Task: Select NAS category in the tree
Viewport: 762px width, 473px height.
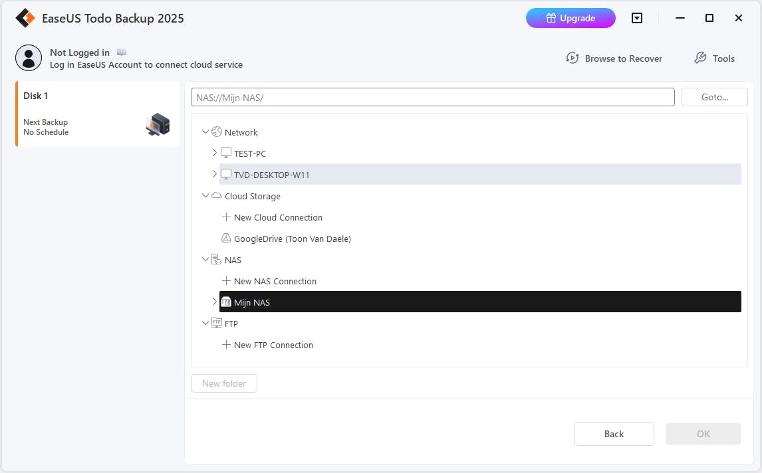Action: pyautogui.click(x=233, y=260)
